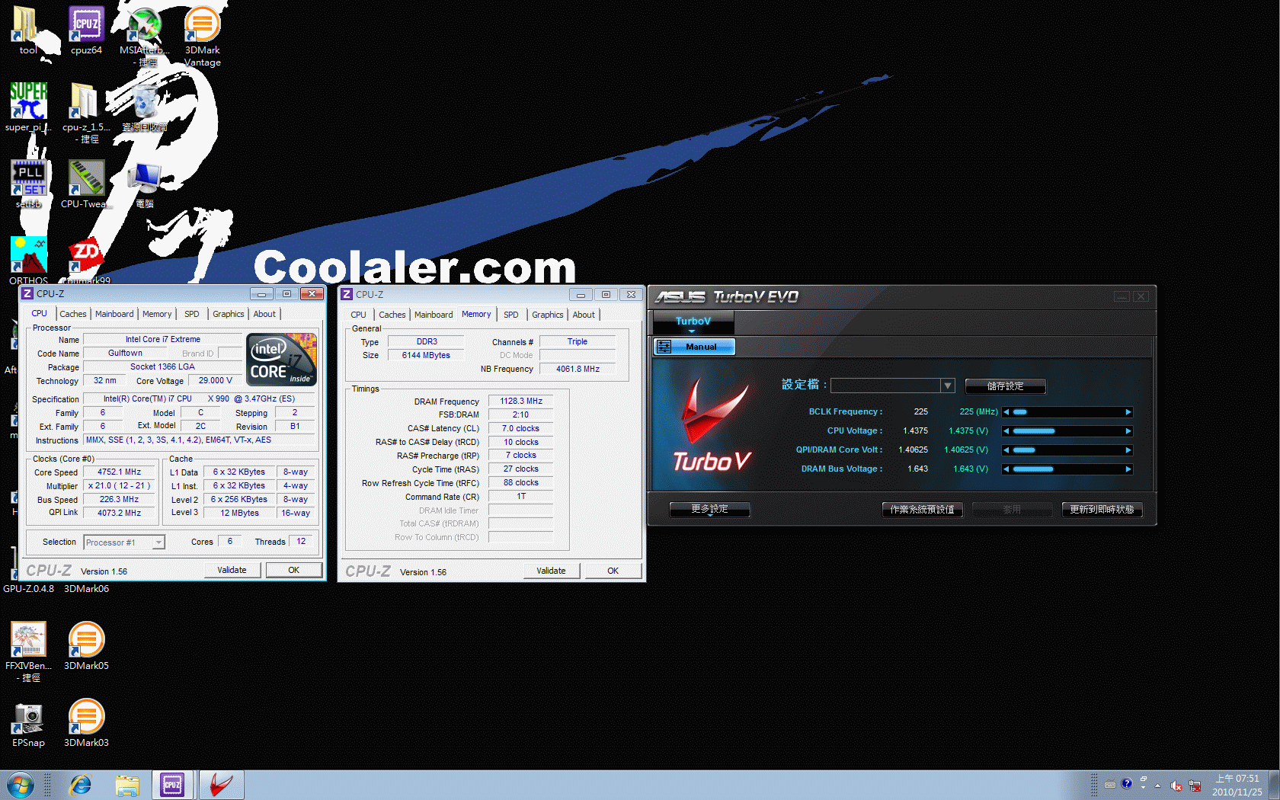The height and width of the screenshot is (800, 1280).
Task: Switch to CPU-Z via its taskbar button
Action: [173, 785]
